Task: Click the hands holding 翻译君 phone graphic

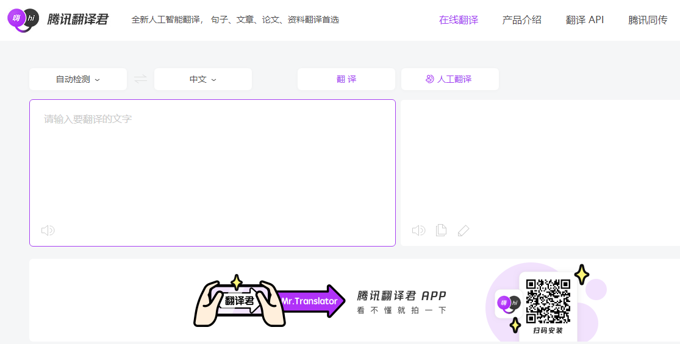Action: tap(239, 302)
